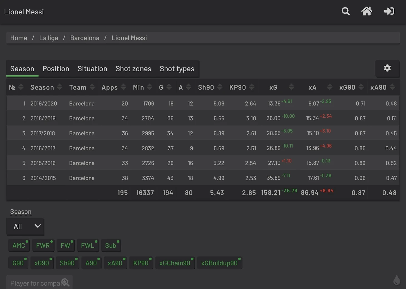Viewport: 406px width, 289px height.
Task: Toggle the AMC position filter
Action: click(19, 245)
